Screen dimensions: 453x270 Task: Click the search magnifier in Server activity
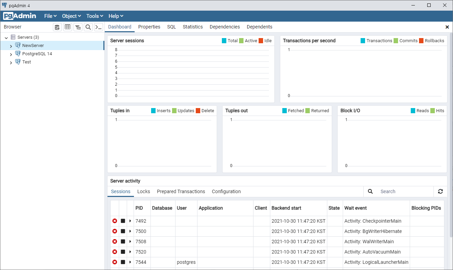370,191
